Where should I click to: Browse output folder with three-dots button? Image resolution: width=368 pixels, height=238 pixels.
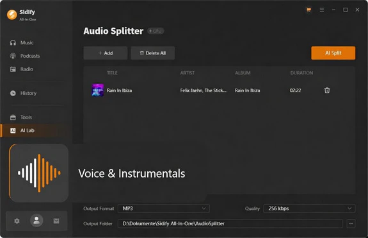[351, 223]
